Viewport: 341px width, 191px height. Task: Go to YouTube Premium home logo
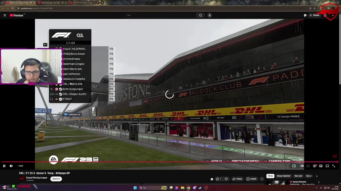coord(17,15)
